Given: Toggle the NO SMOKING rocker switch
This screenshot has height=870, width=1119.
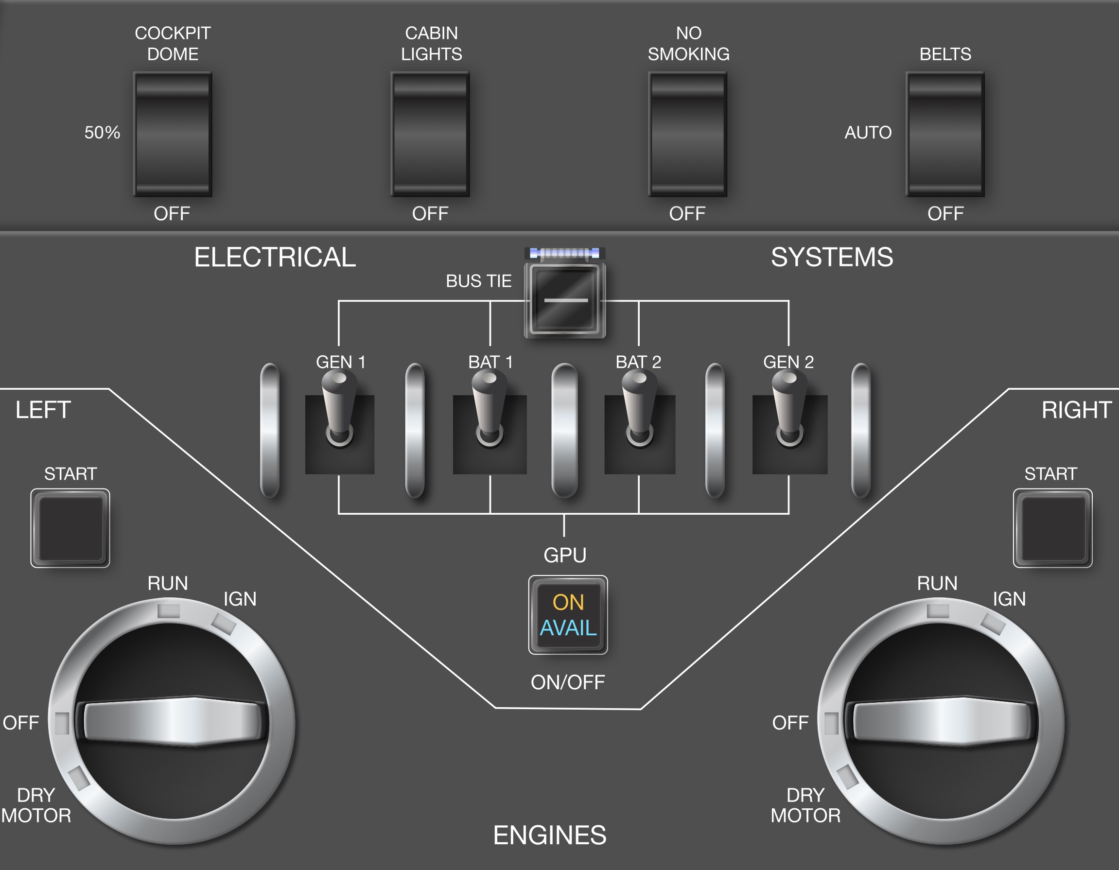Looking at the screenshot, I should 688,134.
